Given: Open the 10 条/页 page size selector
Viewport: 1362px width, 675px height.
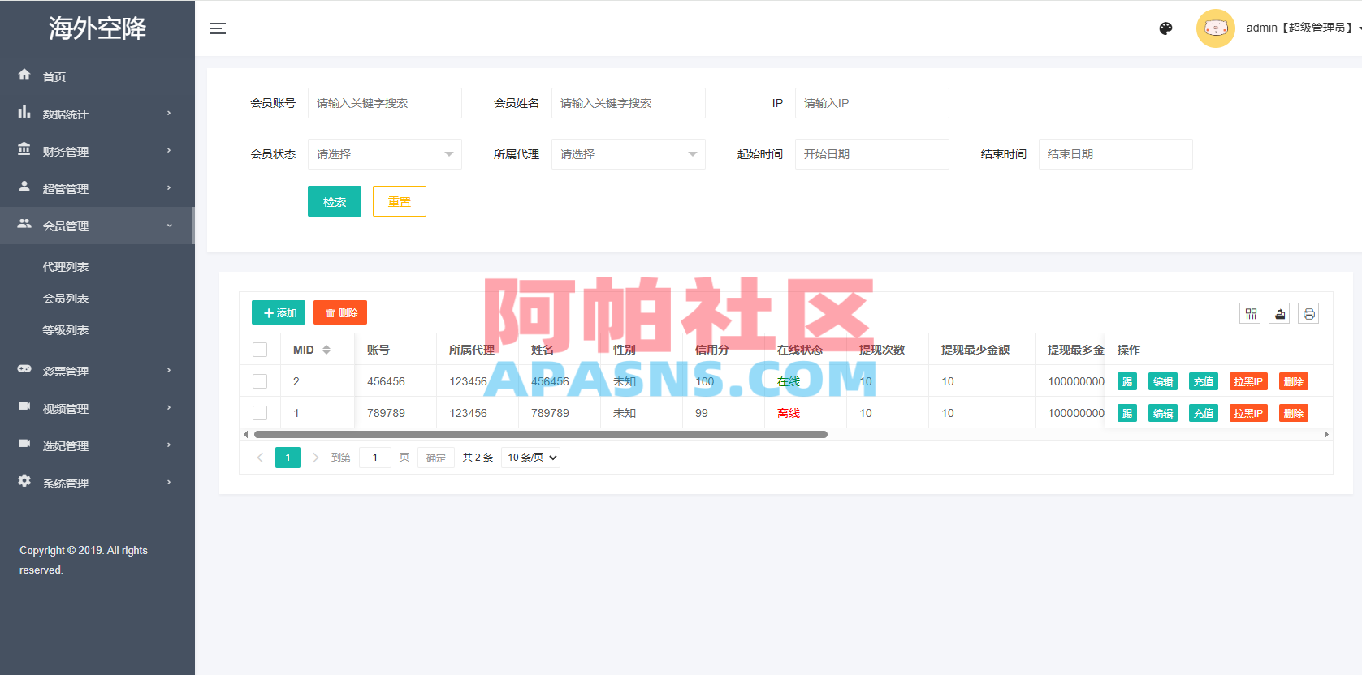Looking at the screenshot, I should [x=530, y=458].
